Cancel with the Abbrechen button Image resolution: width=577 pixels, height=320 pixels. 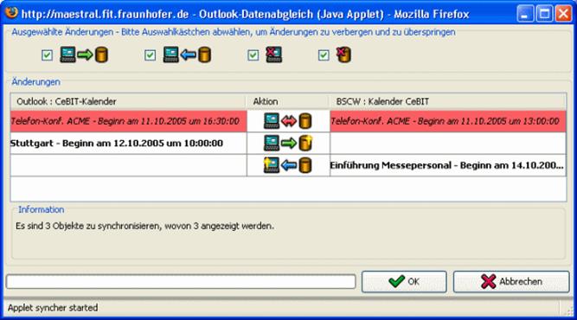coord(511,282)
